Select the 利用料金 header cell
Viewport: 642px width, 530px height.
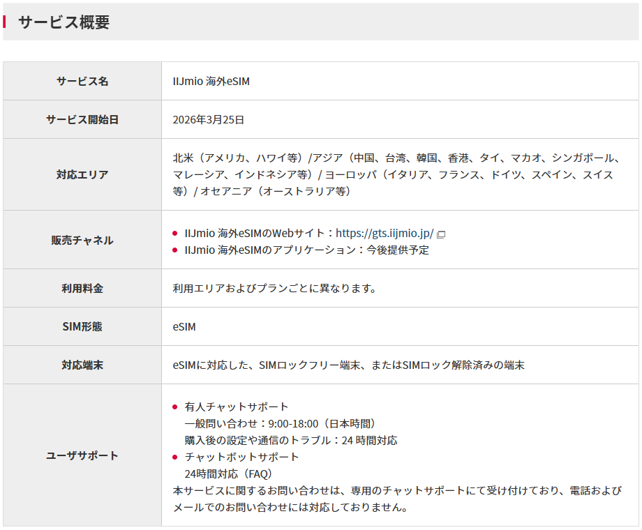pos(82,288)
